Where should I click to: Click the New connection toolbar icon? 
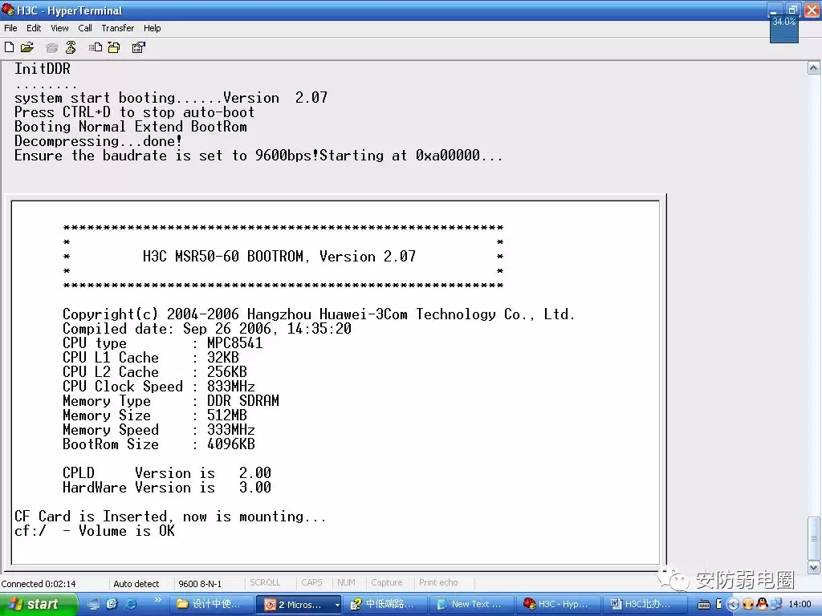tap(10, 47)
